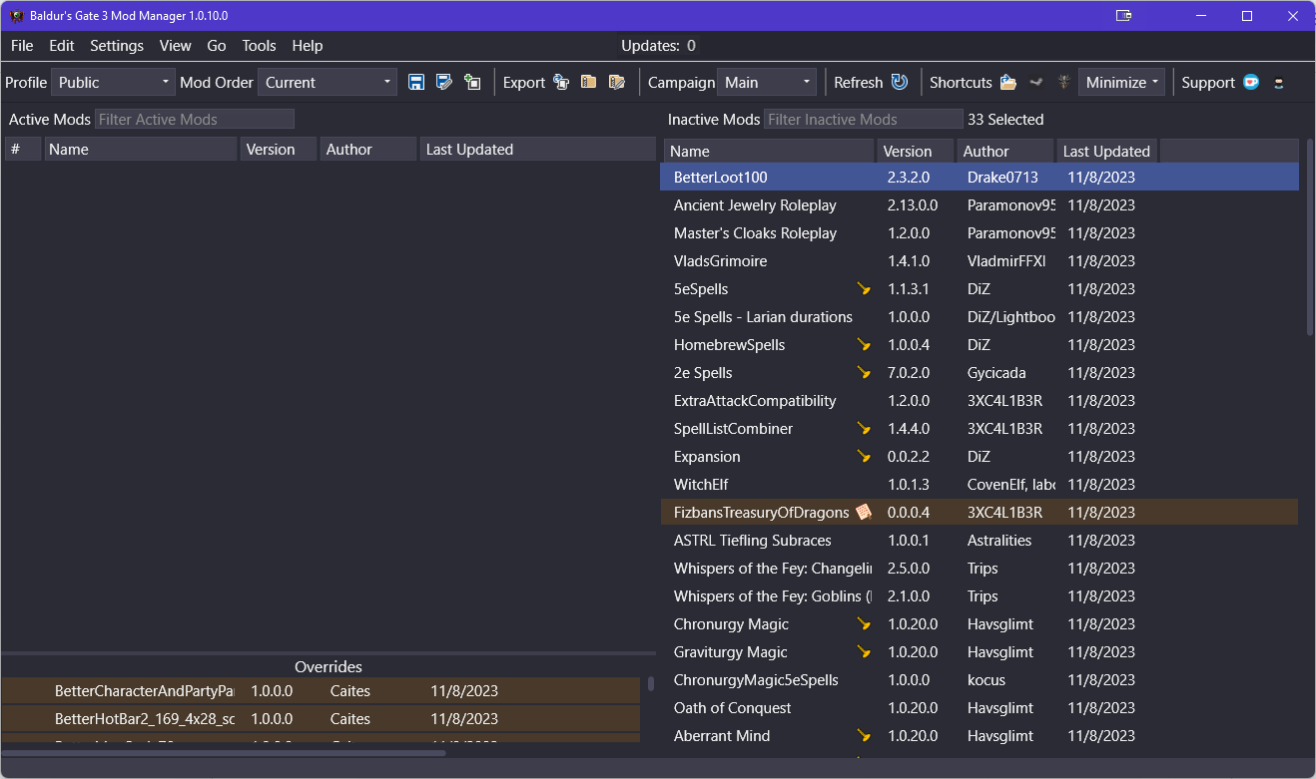The width and height of the screenshot is (1316, 779).
Task: Select Oath of Conquest mod row
Action: (980, 708)
